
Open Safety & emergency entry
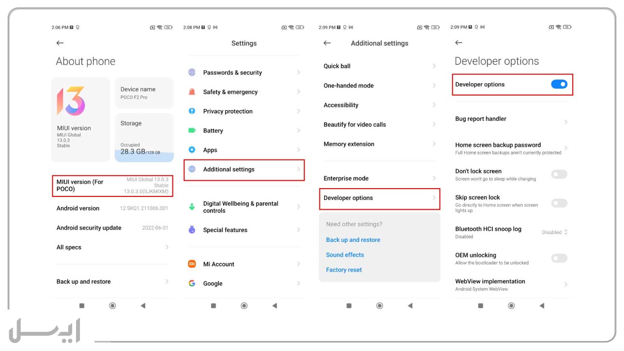coord(244,92)
